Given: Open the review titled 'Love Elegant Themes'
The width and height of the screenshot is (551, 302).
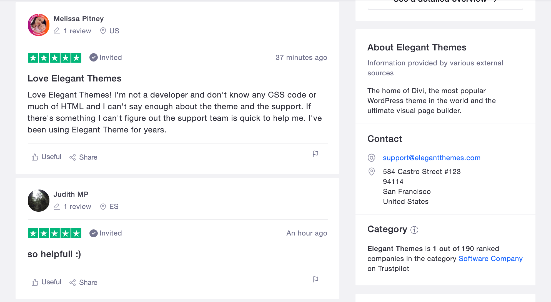Looking at the screenshot, I should [74, 78].
